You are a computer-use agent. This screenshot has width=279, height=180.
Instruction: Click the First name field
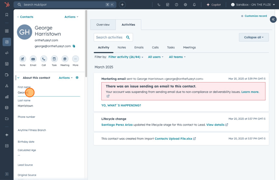coord(49,92)
